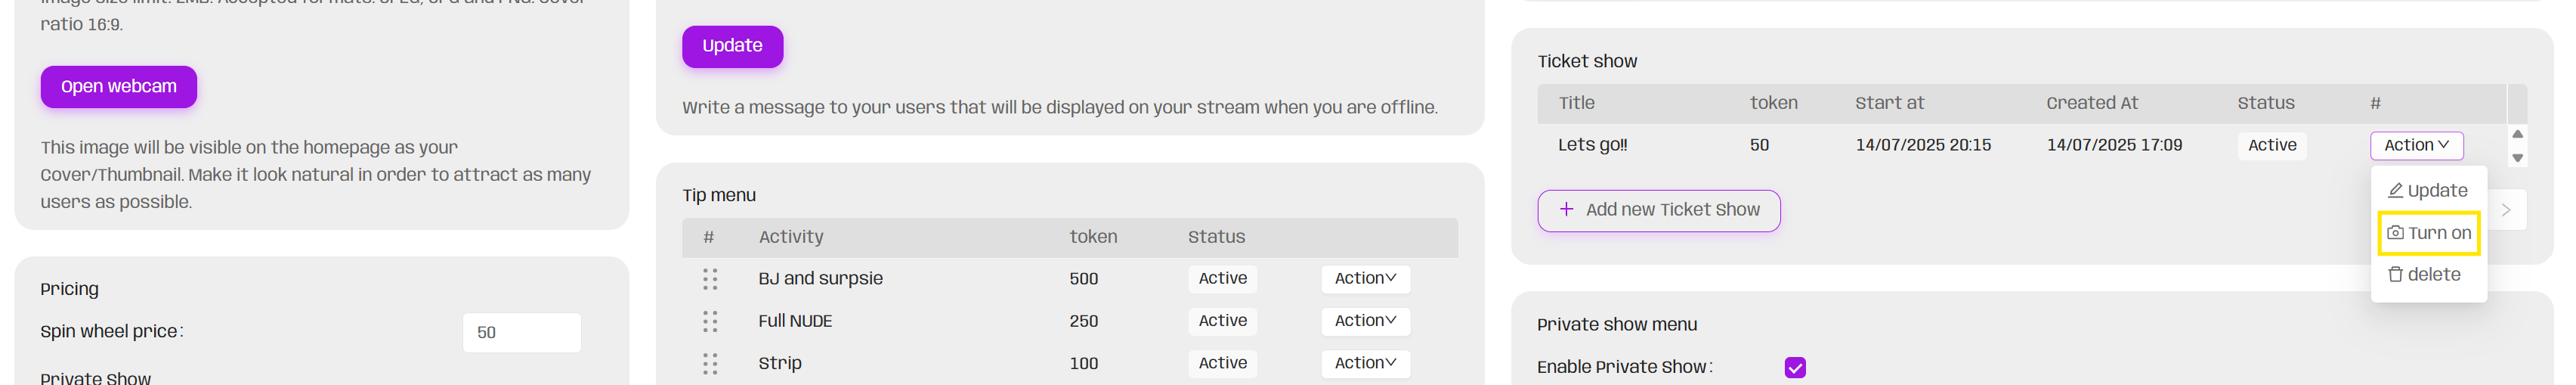Expand Action dropdown for BJ and surpsie
This screenshot has width=2576, height=385.
[1365, 279]
